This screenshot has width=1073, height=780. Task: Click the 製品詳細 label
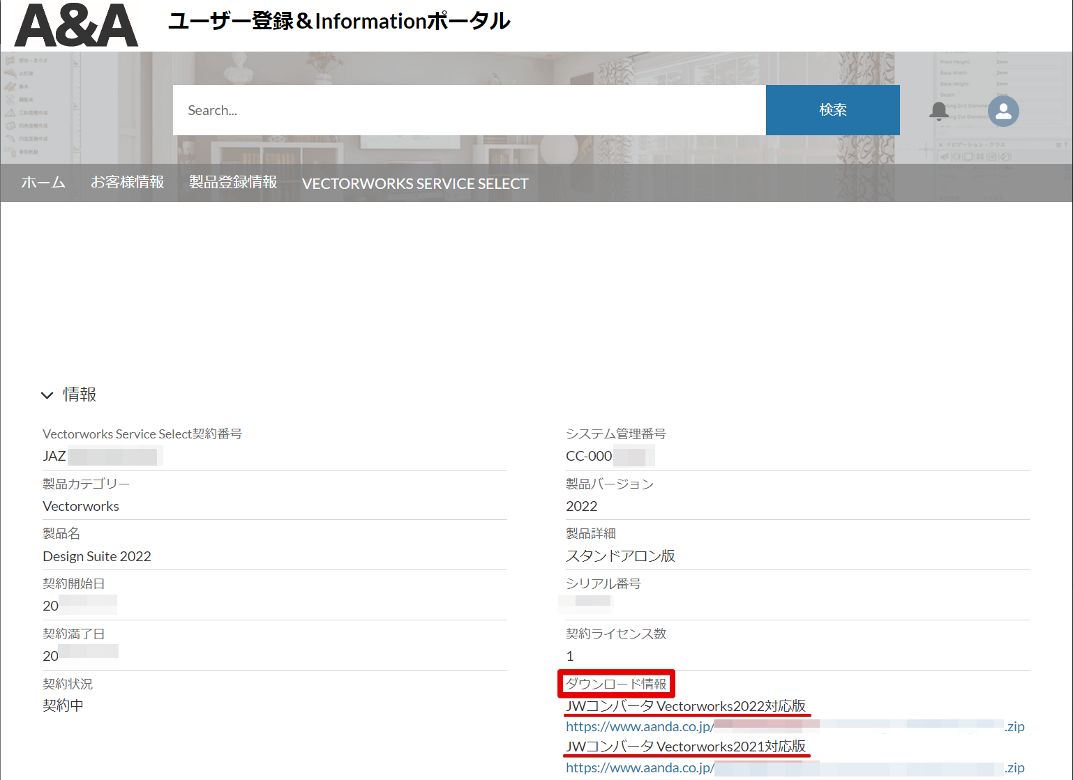tap(591, 533)
